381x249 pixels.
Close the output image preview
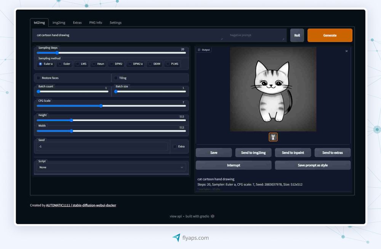[346, 51]
